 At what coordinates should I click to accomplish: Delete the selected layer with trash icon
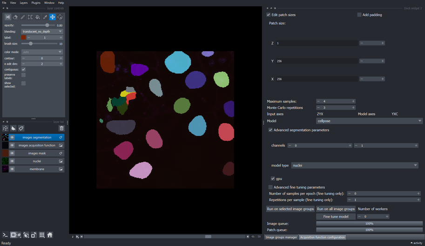coord(61,128)
